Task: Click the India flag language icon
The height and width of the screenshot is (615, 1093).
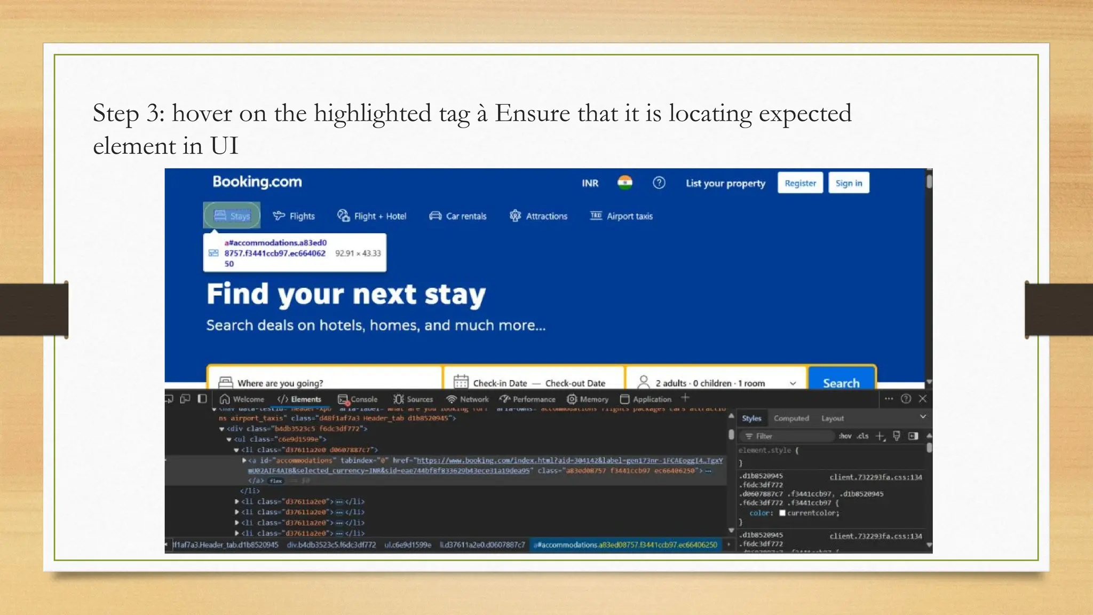Action: [x=625, y=183]
